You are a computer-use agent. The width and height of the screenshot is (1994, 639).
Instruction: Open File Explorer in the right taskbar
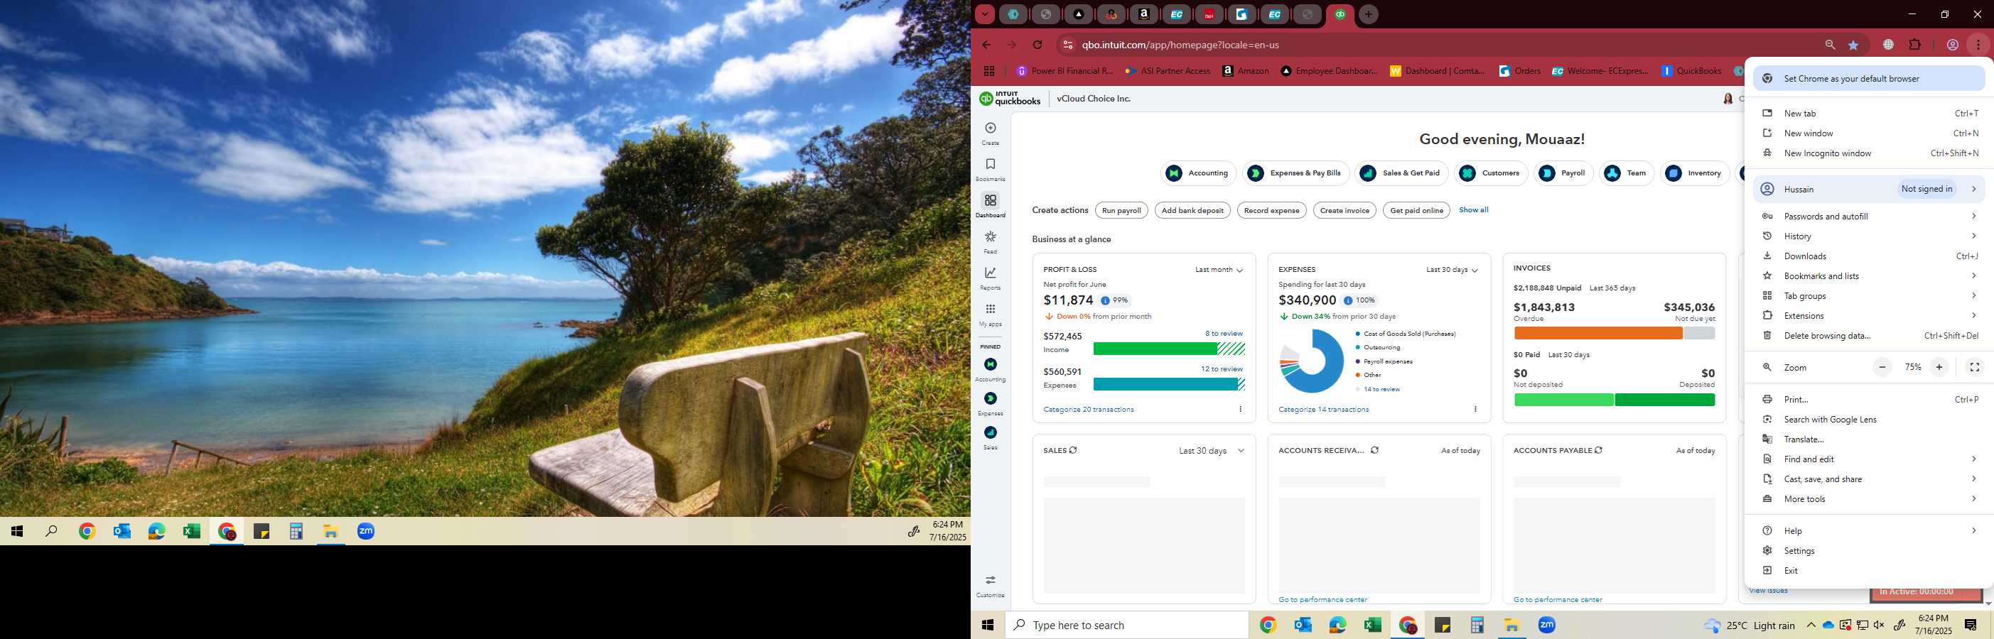pyautogui.click(x=1511, y=625)
